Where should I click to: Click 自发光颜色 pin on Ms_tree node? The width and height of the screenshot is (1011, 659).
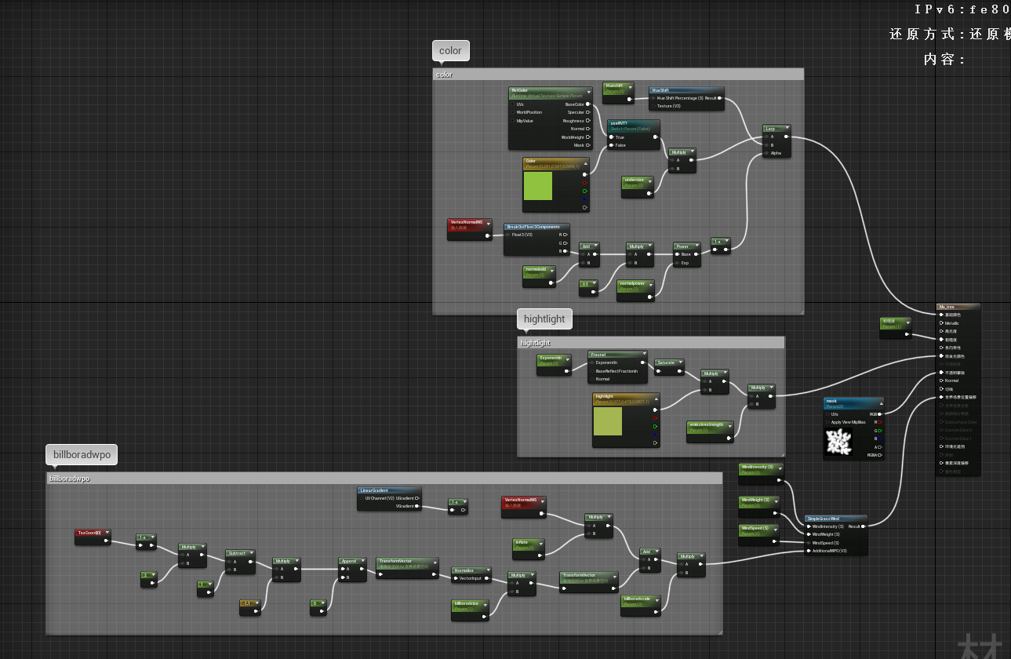coord(942,356)
